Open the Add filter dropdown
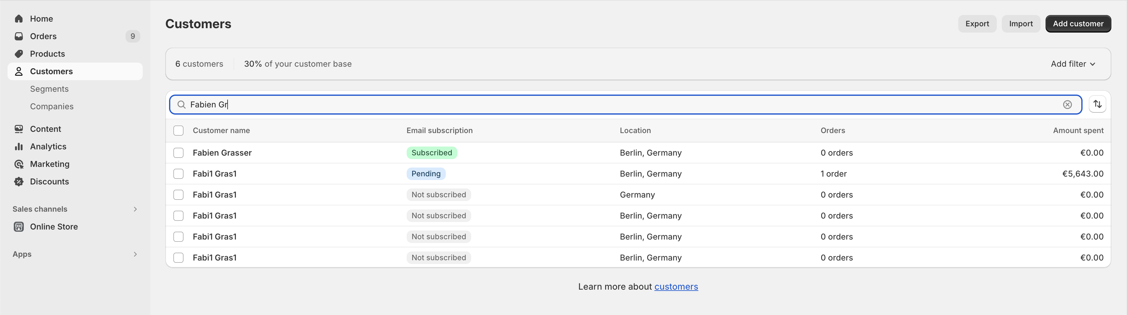 click(x=1073, y=64)
